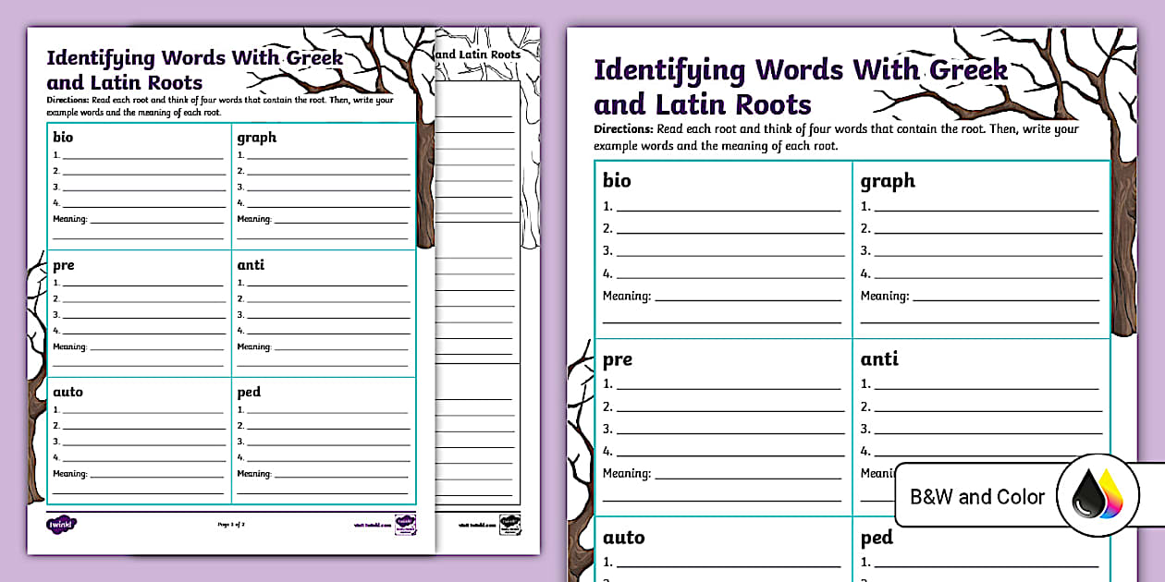
Task: Click the B&W and Color label
Action: [975, 496]
